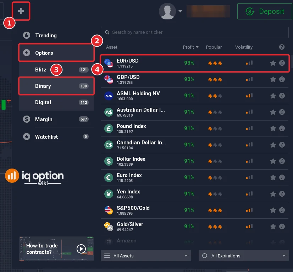293x272 pixels.
Task: Click the Trending flame icon
Action: coord(27,35)
